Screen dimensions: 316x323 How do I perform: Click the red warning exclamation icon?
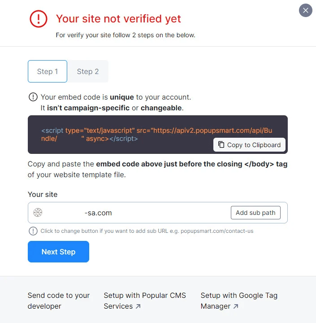[39, 18]
